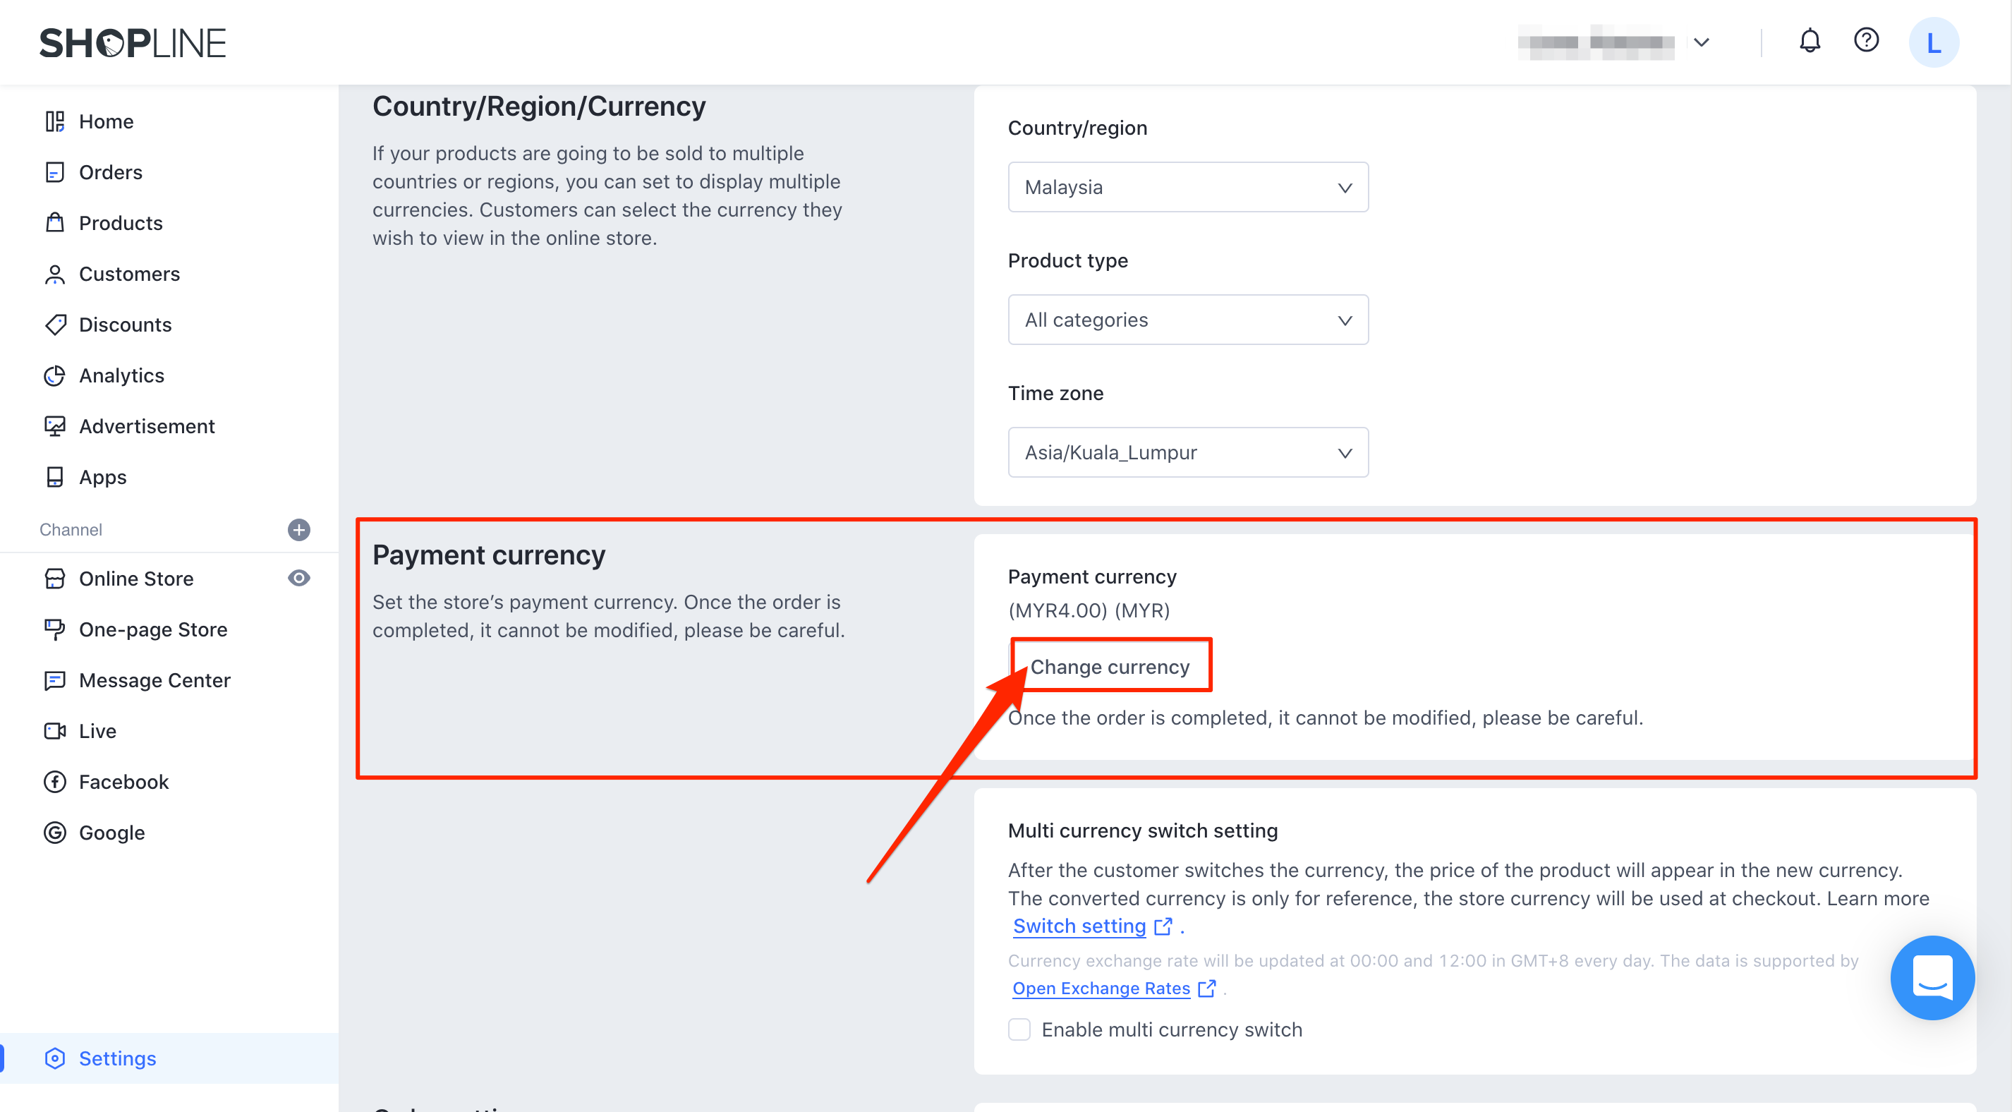
Task: Open Analytics from the sidebar
Action: (121, 376)
